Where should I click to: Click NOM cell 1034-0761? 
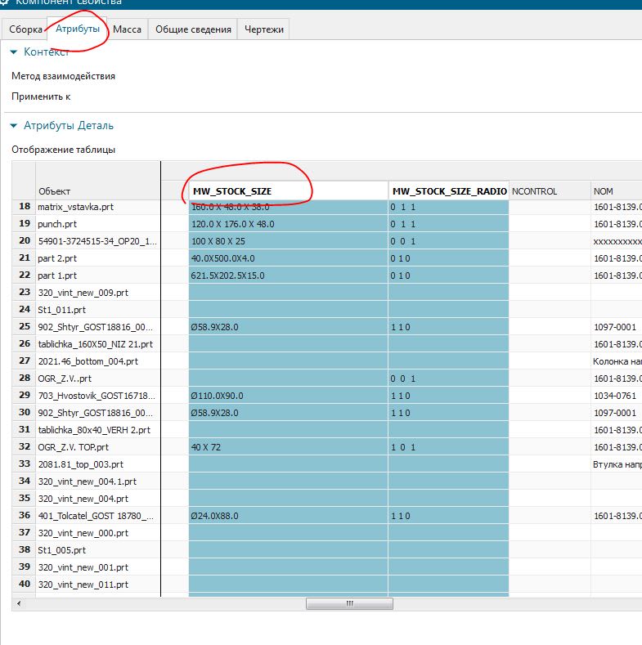coord(617,396)
